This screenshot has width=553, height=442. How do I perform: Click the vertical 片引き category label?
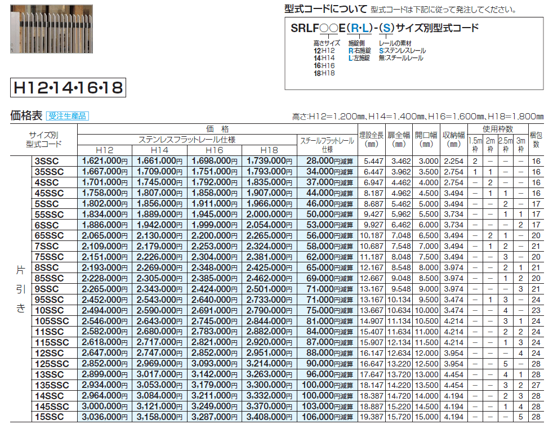[21, 289]
